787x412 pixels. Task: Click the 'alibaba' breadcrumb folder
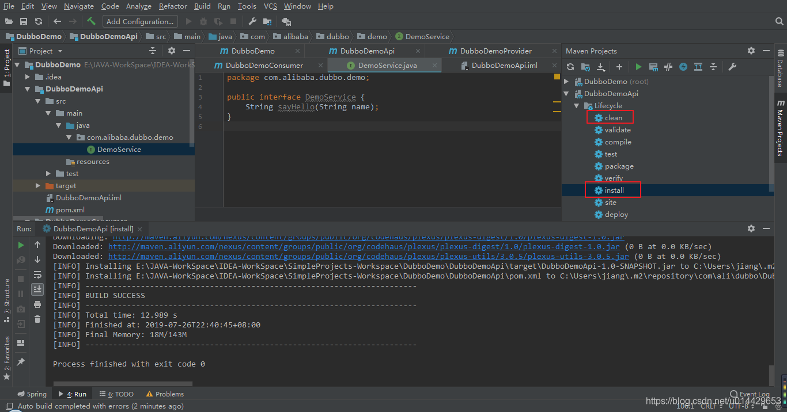coord(290,36)
